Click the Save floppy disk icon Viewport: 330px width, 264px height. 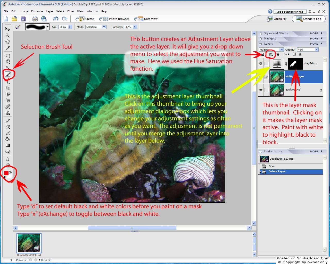pyautogui.click(x=23, y=19)
